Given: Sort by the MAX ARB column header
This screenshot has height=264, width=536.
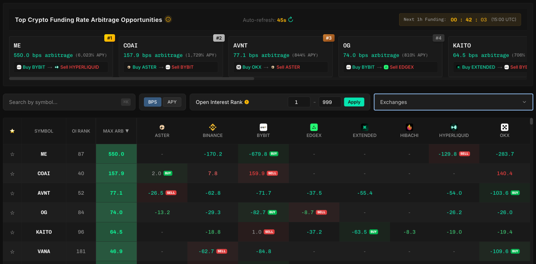Looking at the screenshot, I should 116,131.
